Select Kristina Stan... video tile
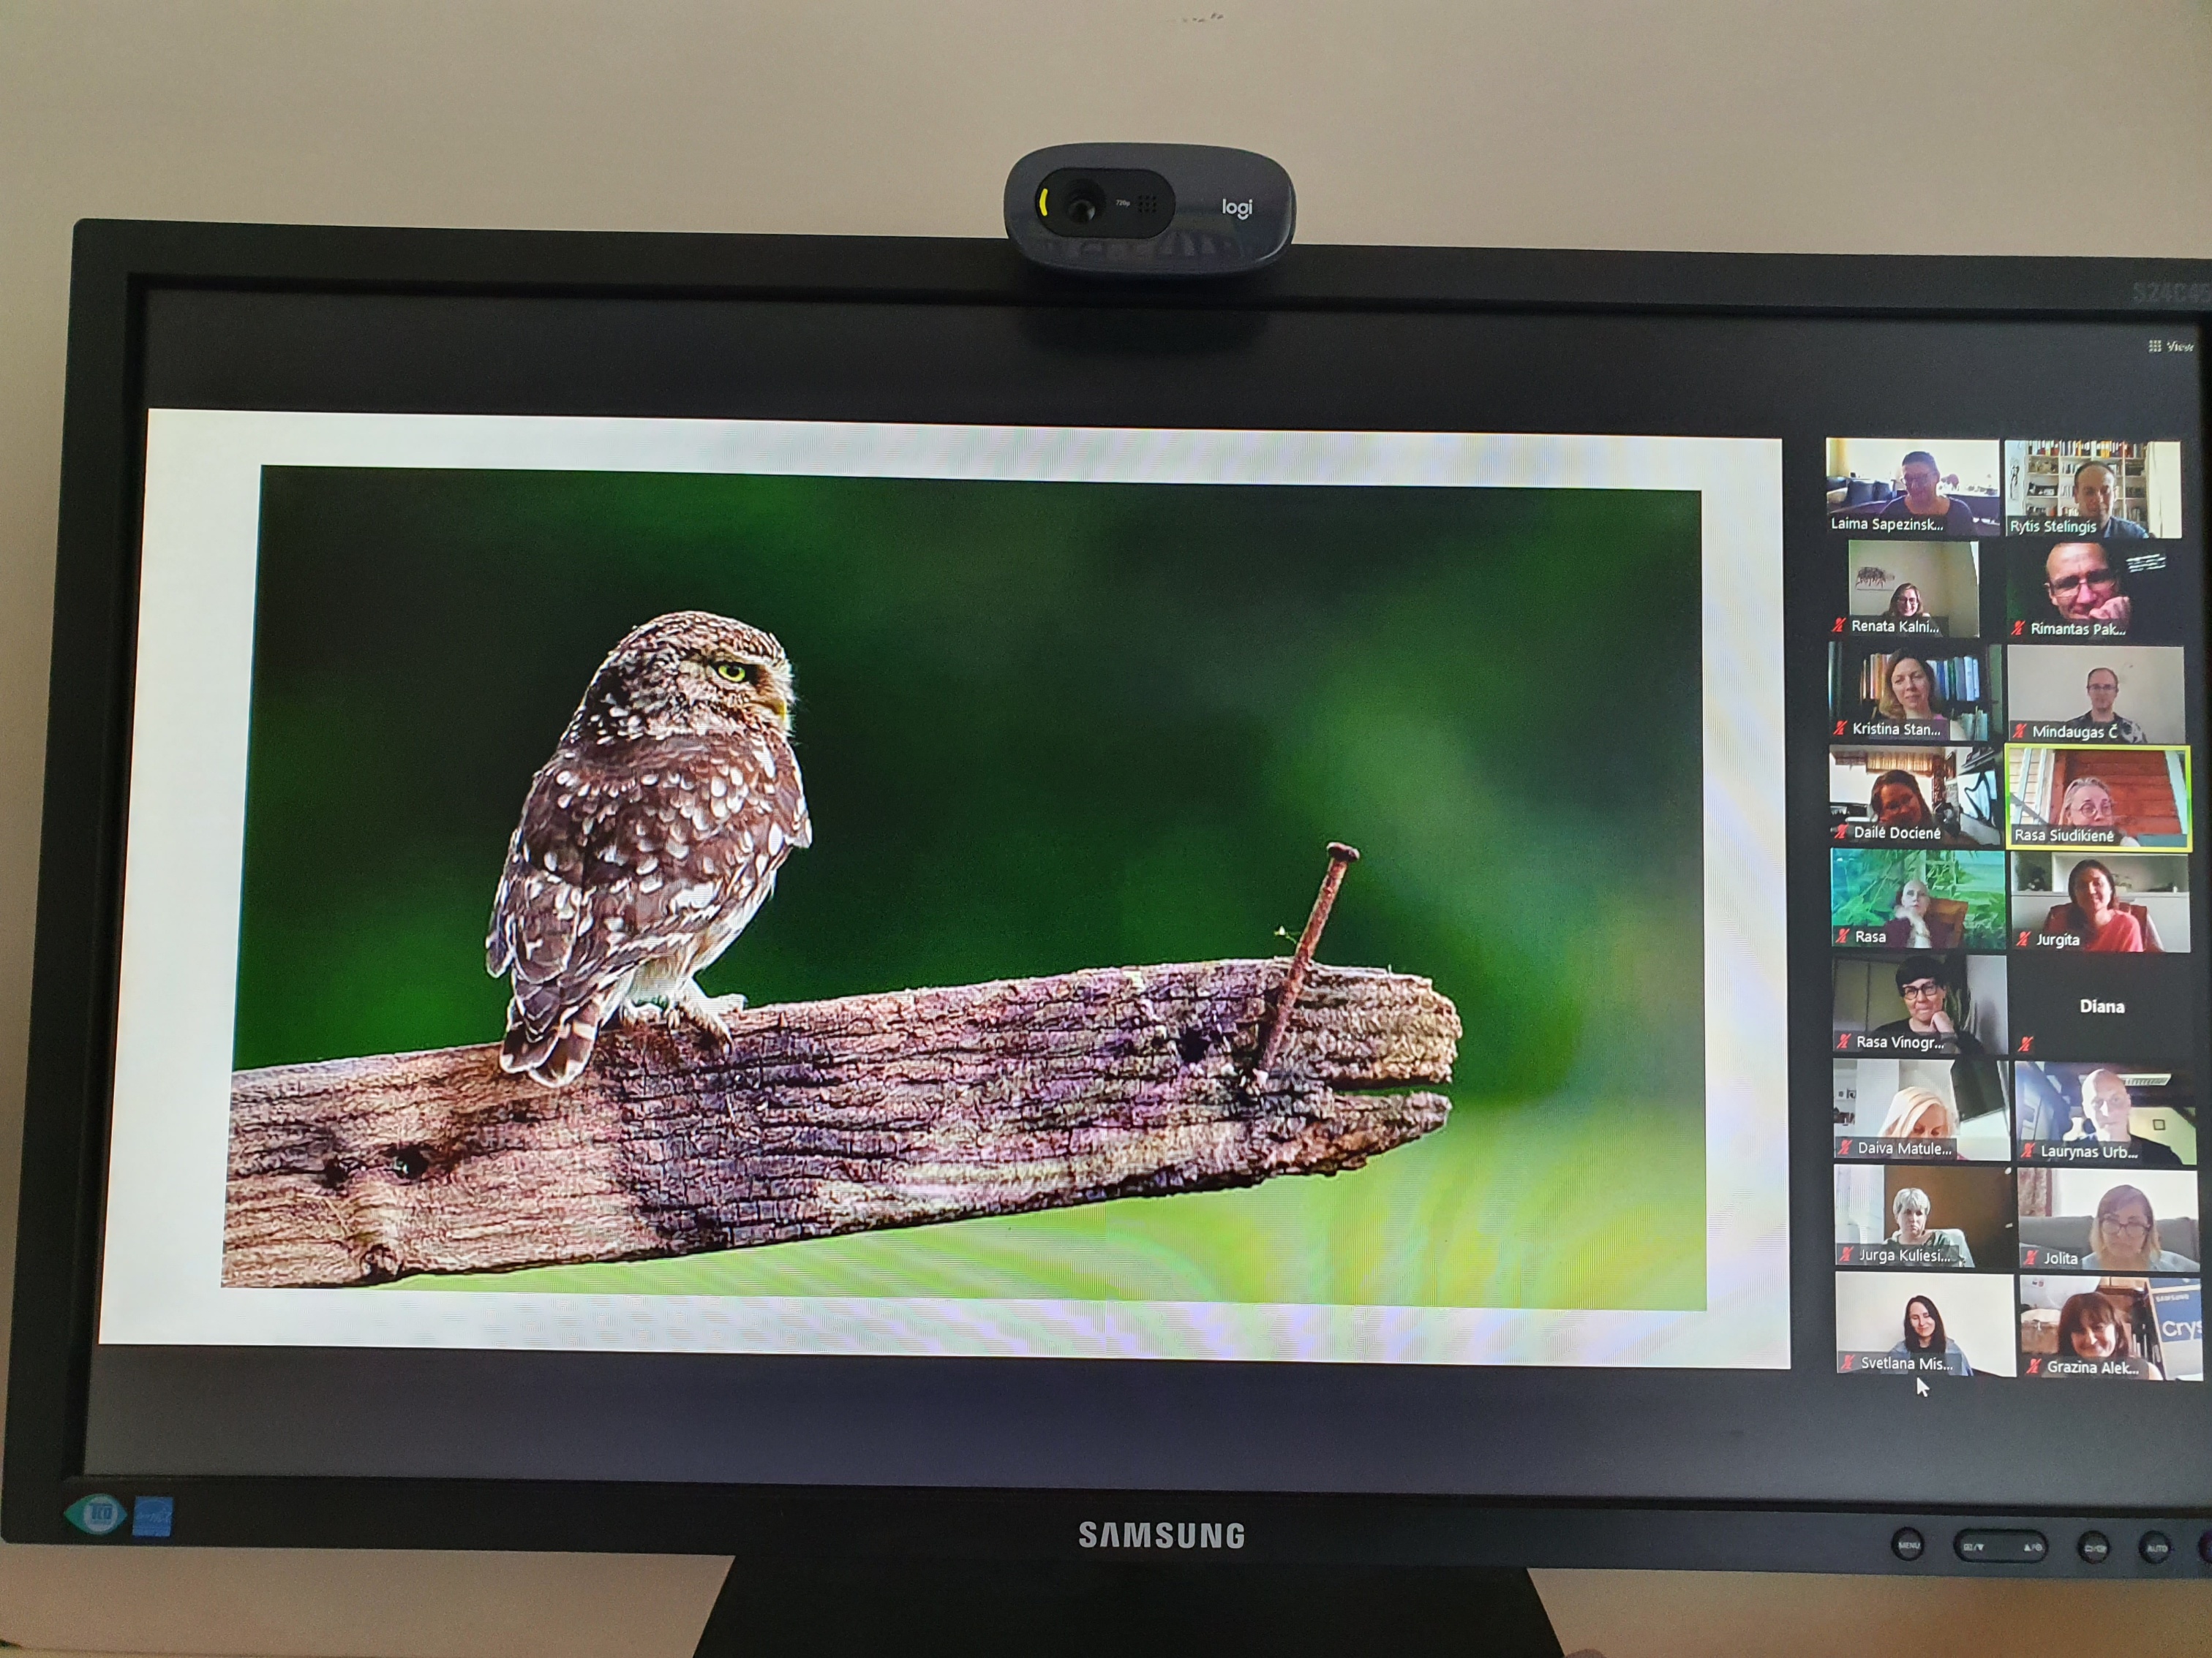 click(1915, 692)
